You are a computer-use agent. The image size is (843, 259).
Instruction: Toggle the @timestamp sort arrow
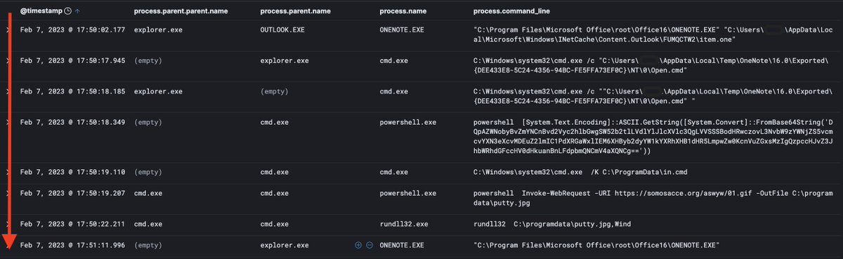pyautogui.click(x=77, y=11)
